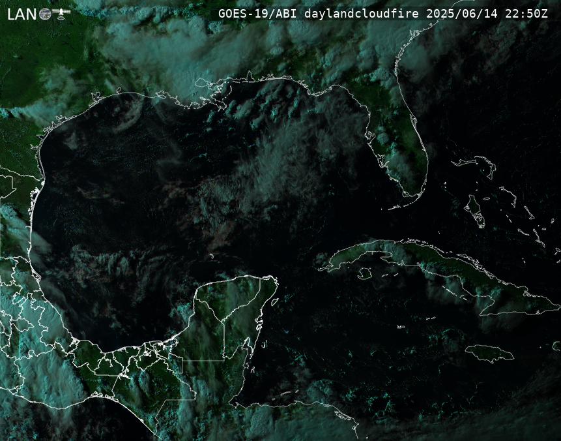Viewport: 561px width, 441px height.
Task: Click the 2025/06/14 date text
Action: (462, 14)
